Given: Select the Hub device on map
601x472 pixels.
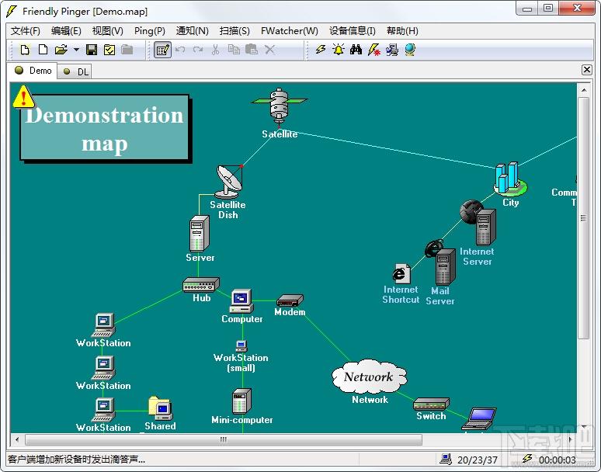Looking at the screenshot, I should tap(201, 285).
